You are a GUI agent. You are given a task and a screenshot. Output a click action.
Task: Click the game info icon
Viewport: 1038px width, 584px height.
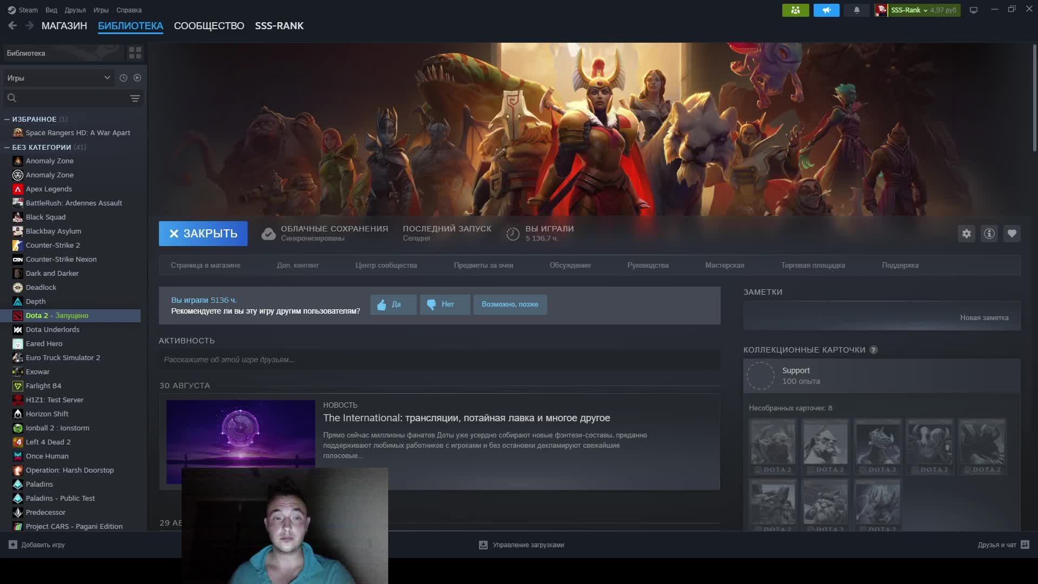(x=989, y=234)
